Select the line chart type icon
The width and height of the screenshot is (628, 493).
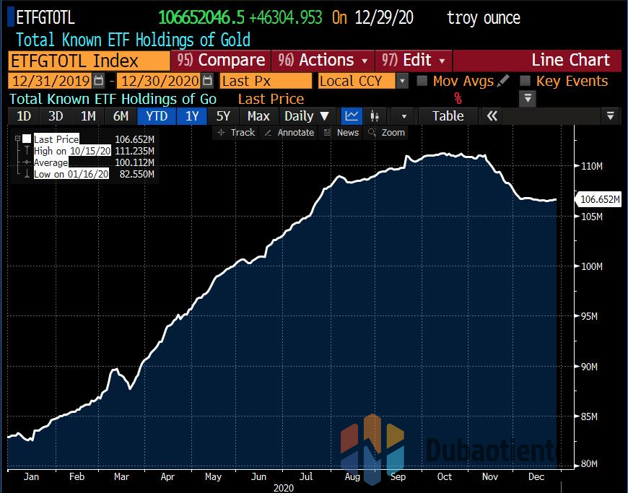click(352, 116)
